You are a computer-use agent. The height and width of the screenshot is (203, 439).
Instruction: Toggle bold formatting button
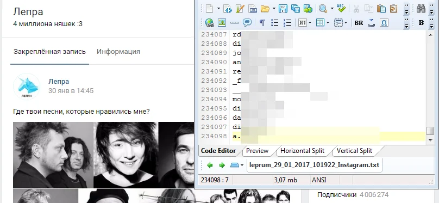click(x=421, y=23)
